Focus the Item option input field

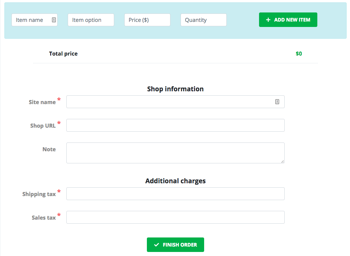(x=91, y=20)
